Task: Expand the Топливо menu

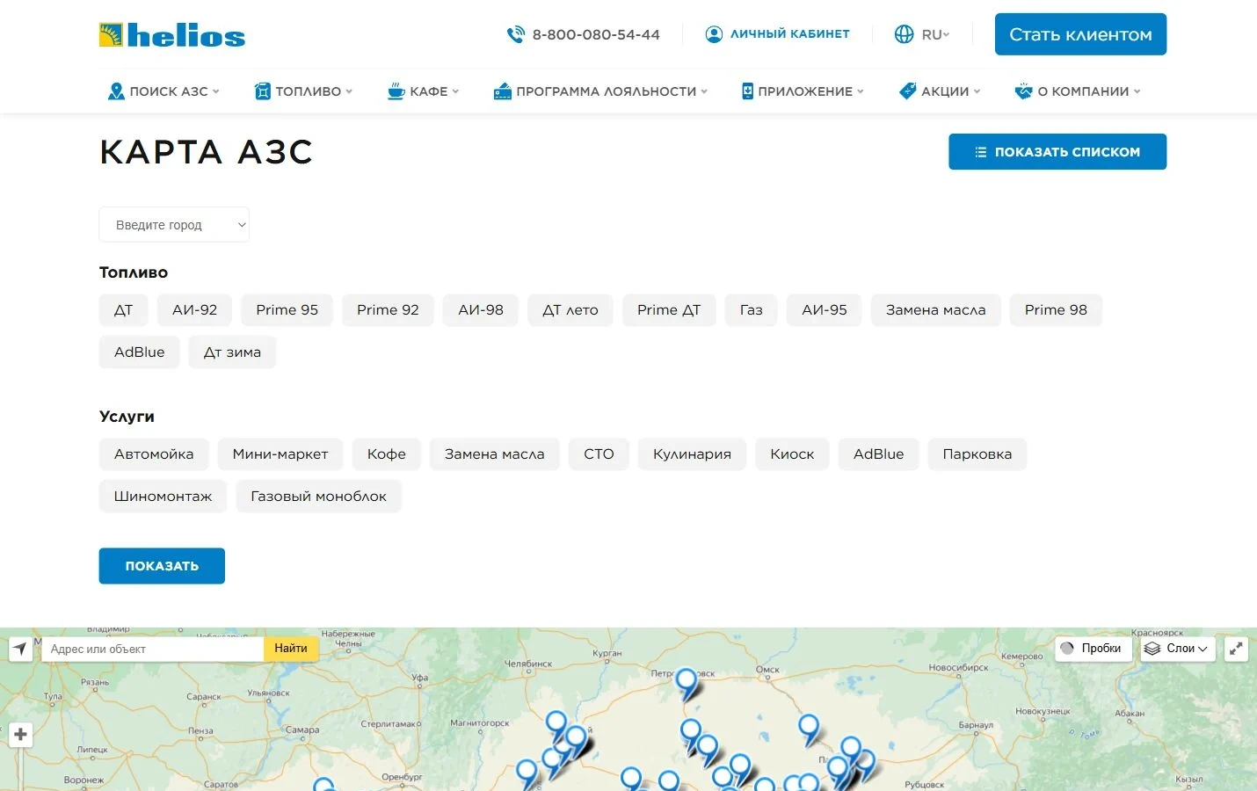Action: coord(303,91)
